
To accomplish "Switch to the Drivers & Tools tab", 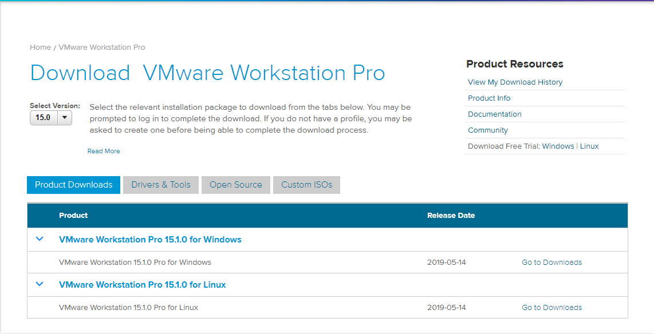I will pos(160,185).
